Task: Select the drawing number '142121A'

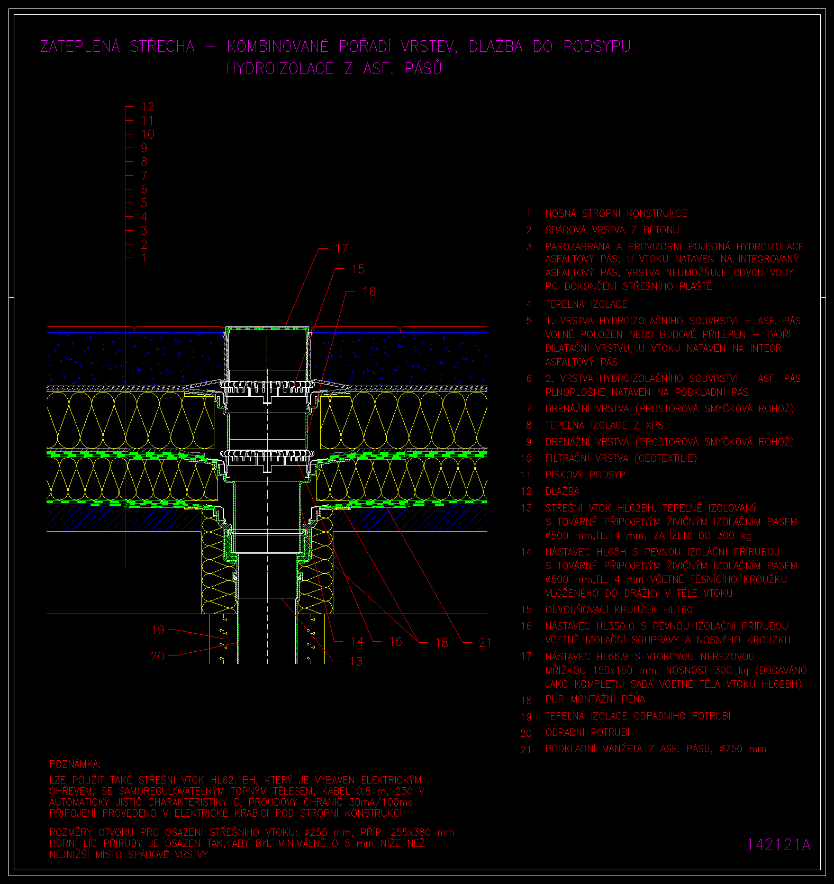Action: point(778,845)
